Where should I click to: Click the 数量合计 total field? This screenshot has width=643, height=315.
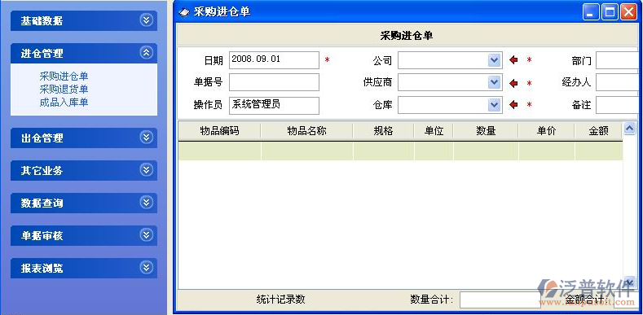[x=500, y=300]
